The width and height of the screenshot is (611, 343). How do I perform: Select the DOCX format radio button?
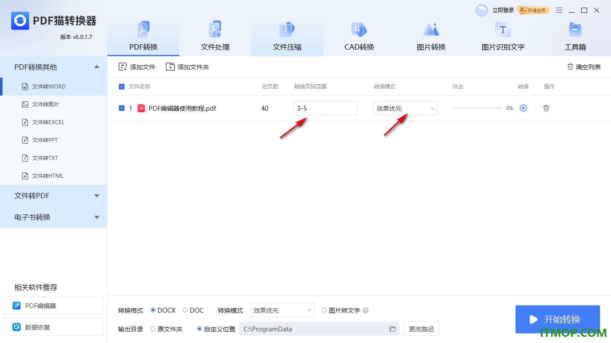[153, 310]
